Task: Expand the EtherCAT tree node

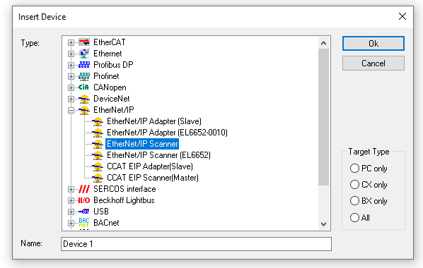Action: pyautogui.click(x=71, y=42)
